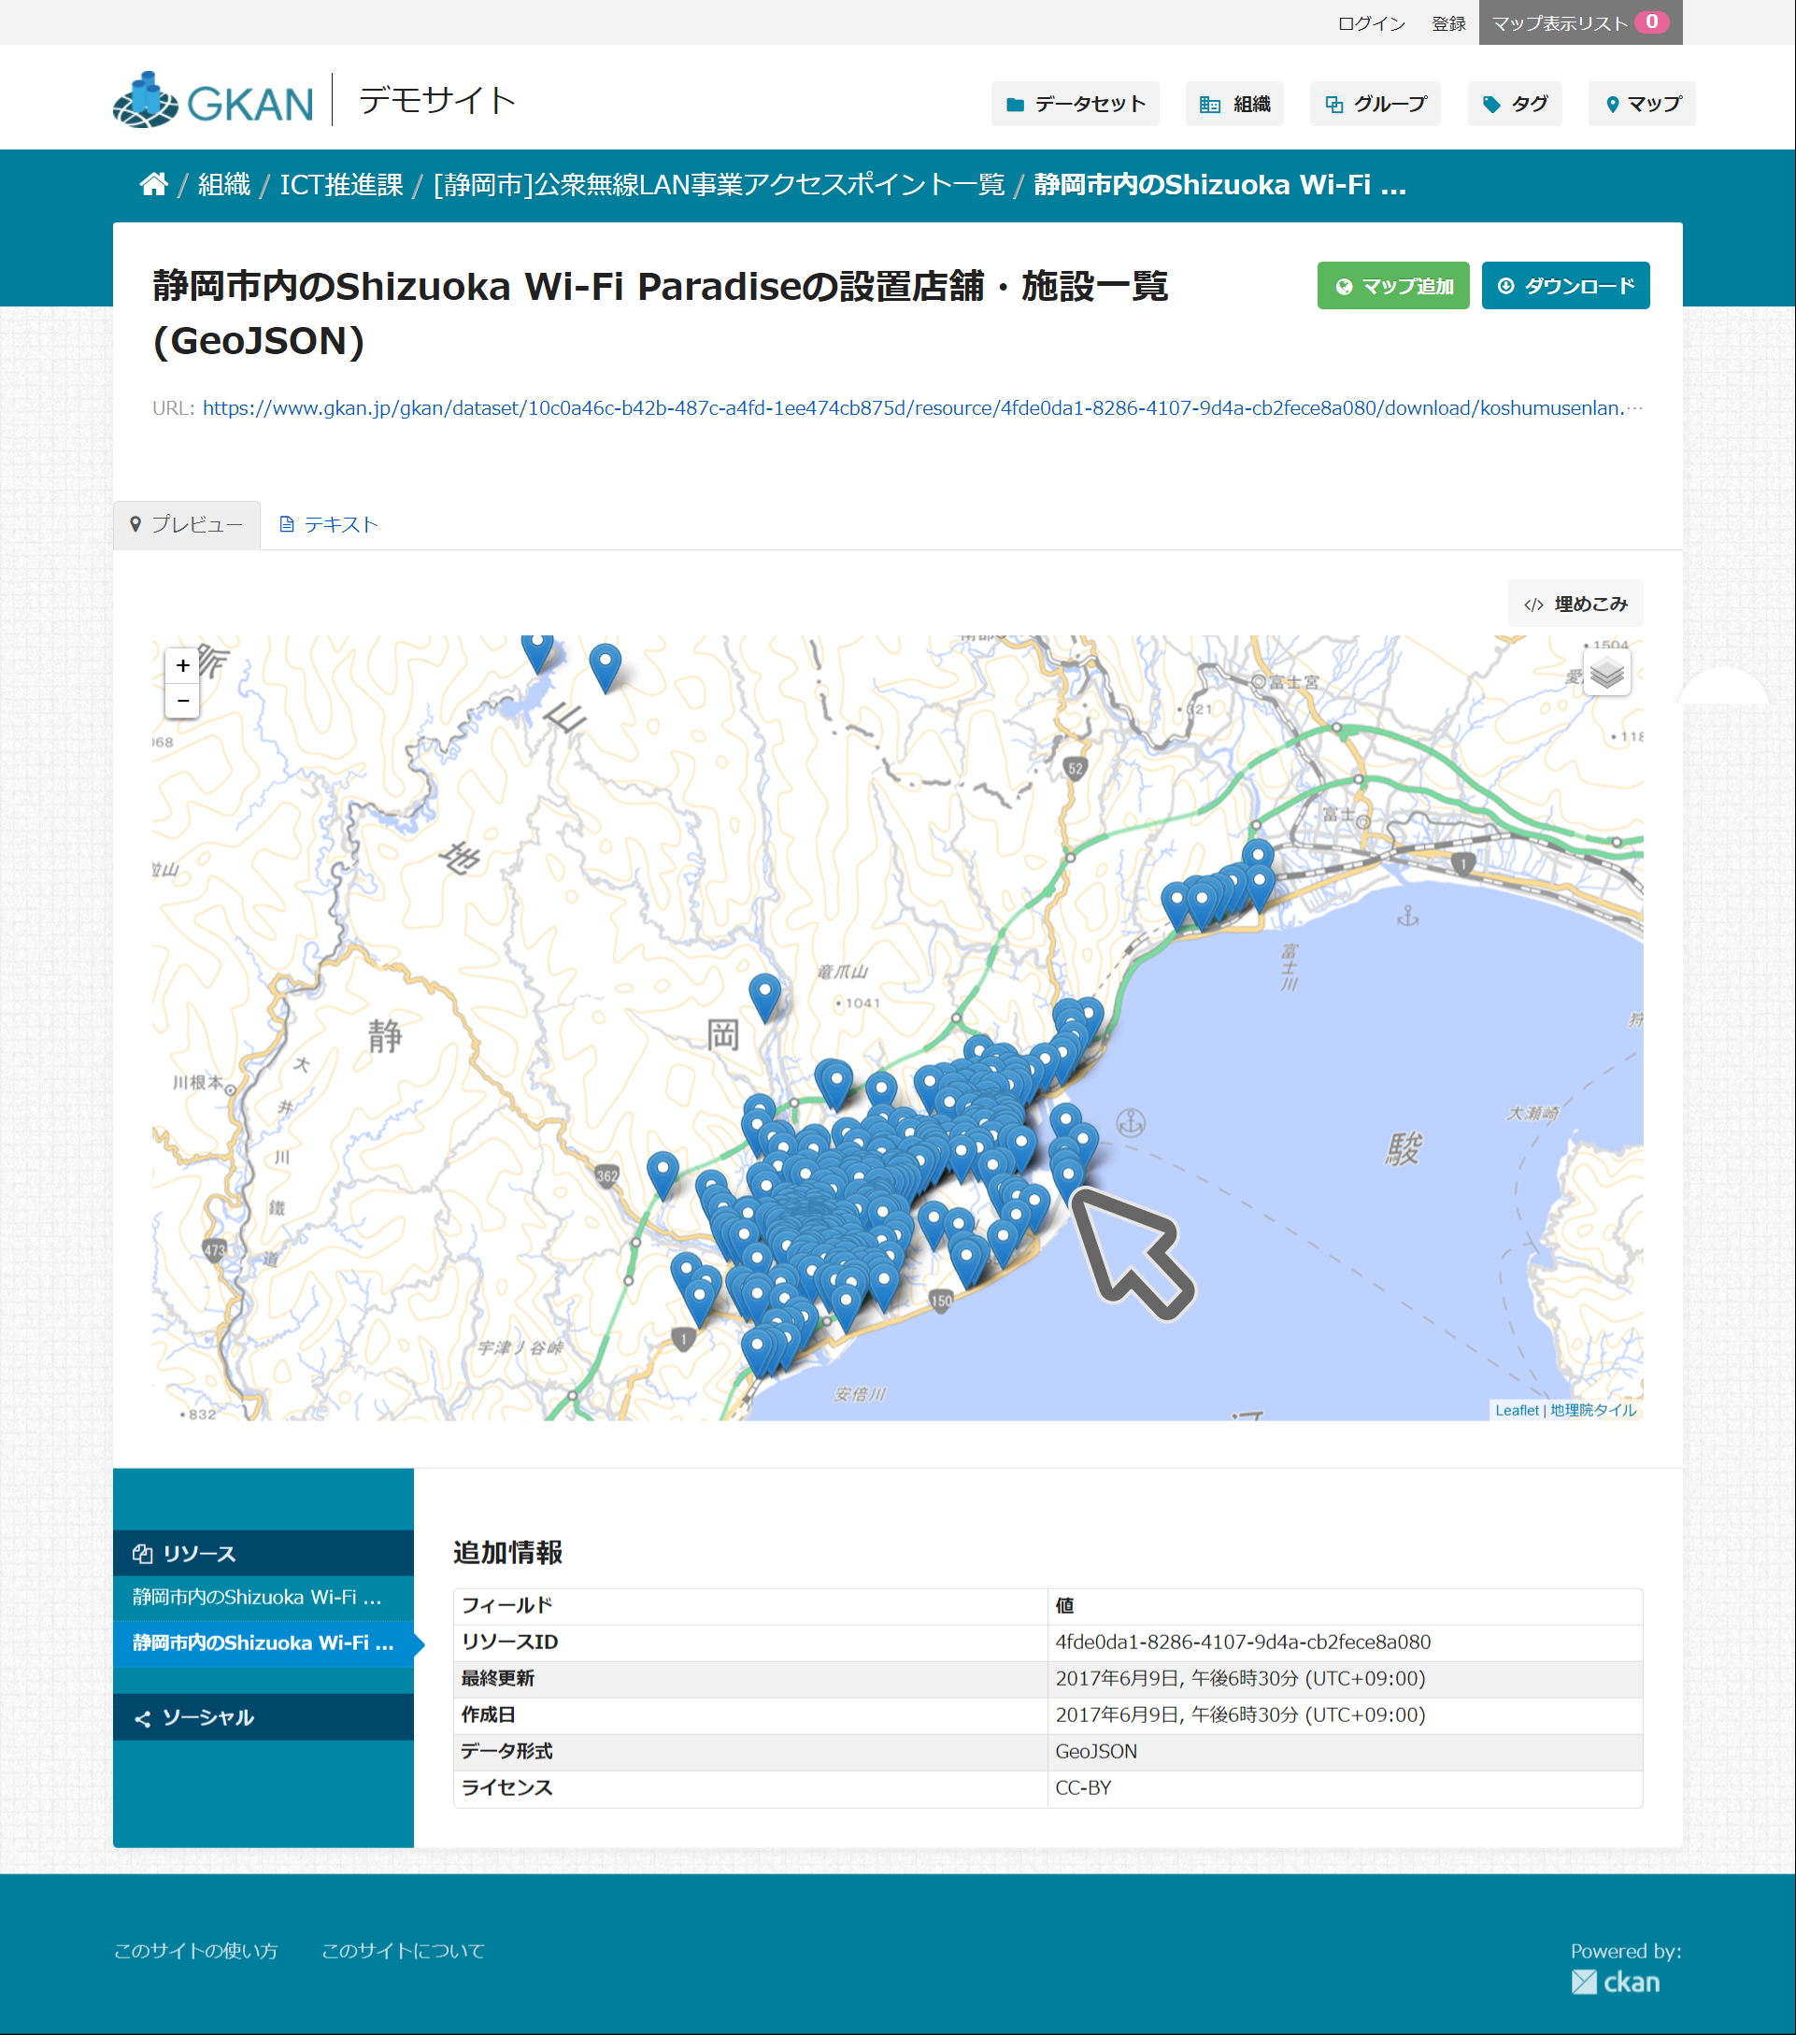Click the ckan logo in footer
The width and height of the screenshot is (1796, 2035).
pyautogui.click(x=1616, y=1981)
